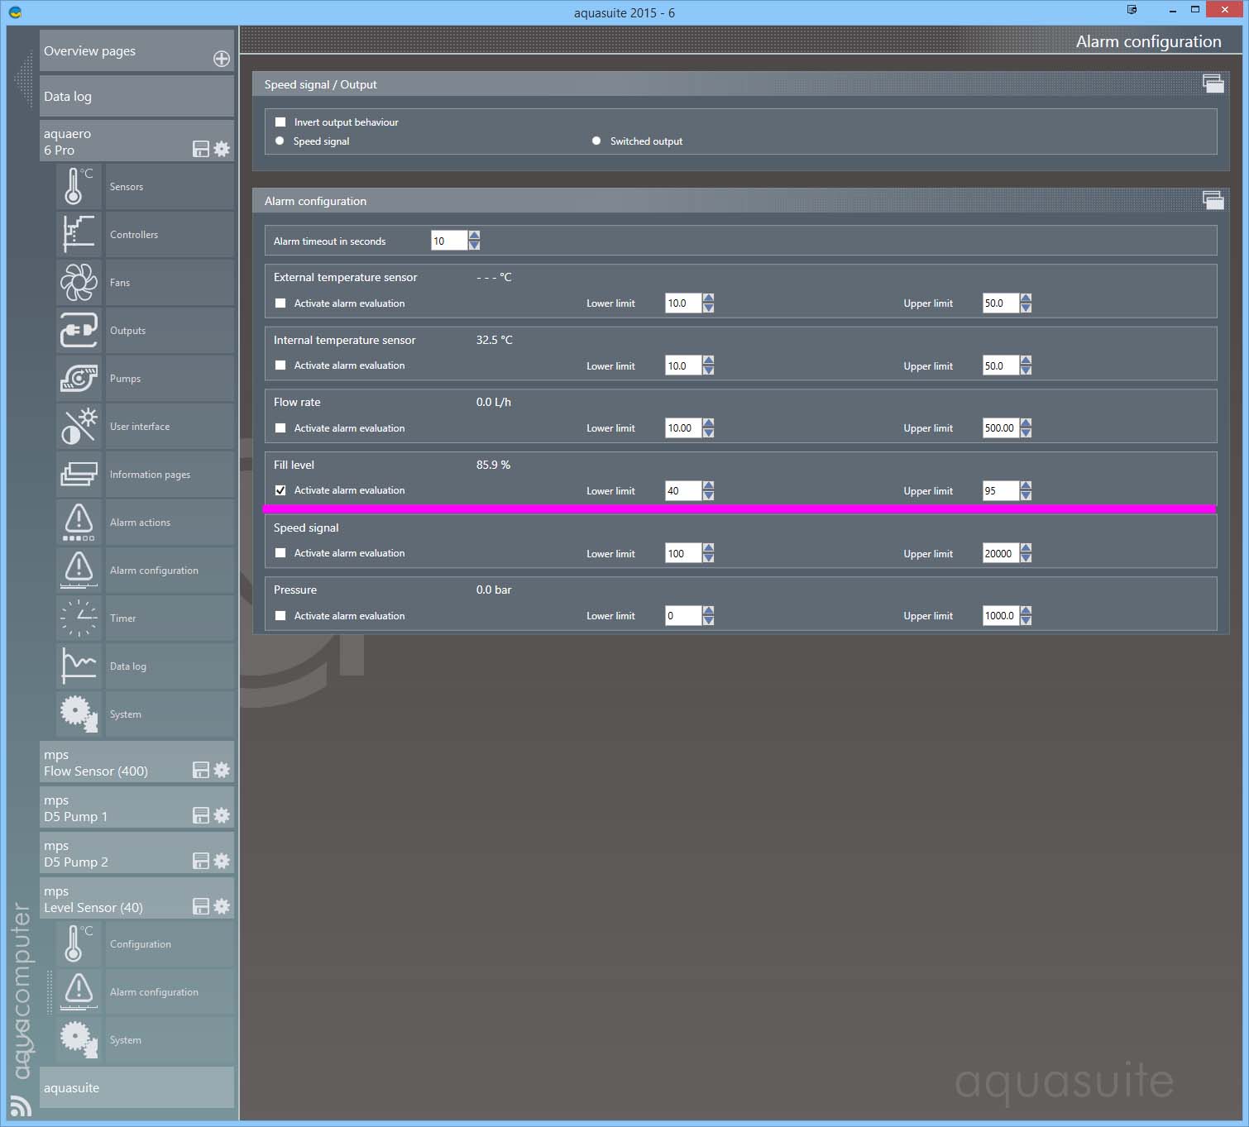The image size is (1249, 1127).
Task: Click the Alarm actions warning icon
Action: 79,523
